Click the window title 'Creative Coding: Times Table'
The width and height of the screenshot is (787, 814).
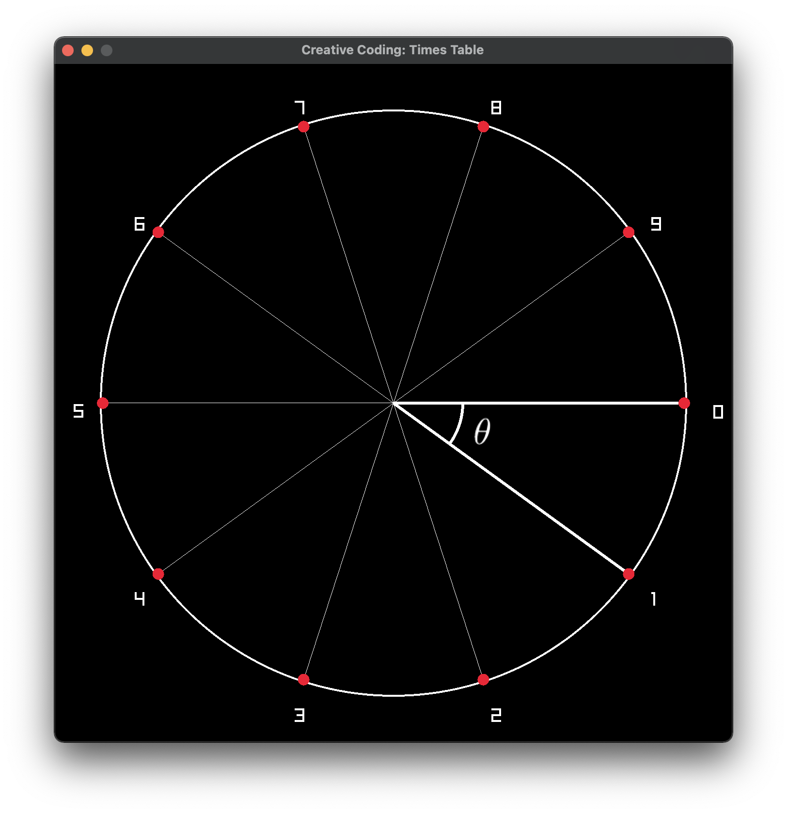tap(393, 50)
